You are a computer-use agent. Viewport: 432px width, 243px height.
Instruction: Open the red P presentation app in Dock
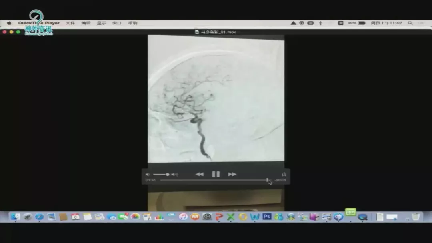pyautogui.click(x=219, y=217)
